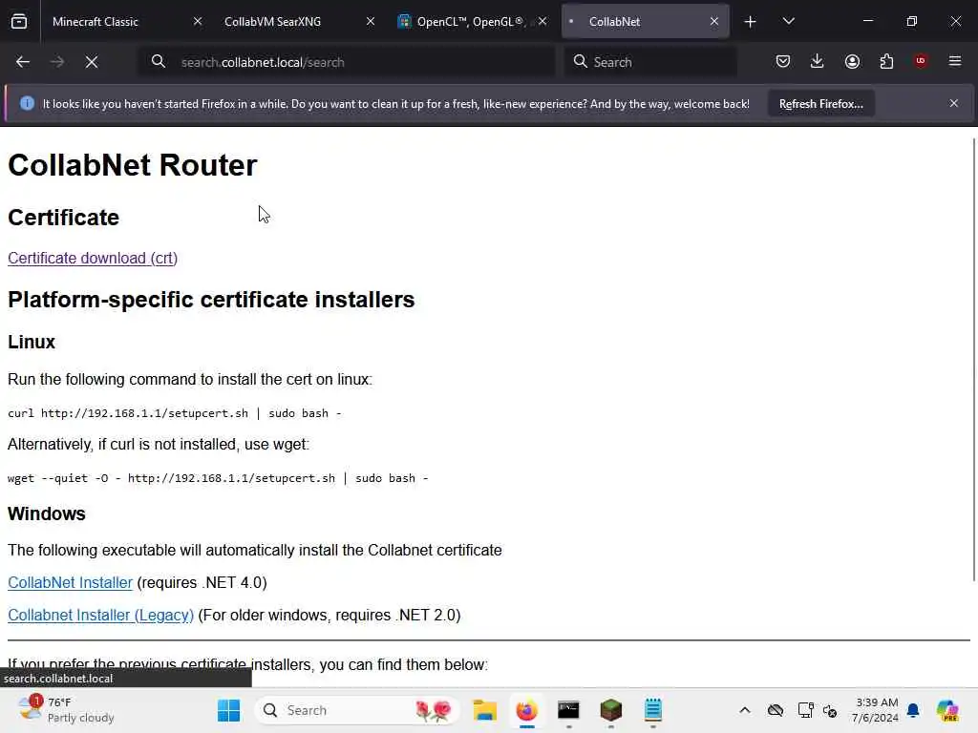This screenshot has width=978, height=733.
Task: Close the Minecraft Classic tab
Action: (198, 21)
